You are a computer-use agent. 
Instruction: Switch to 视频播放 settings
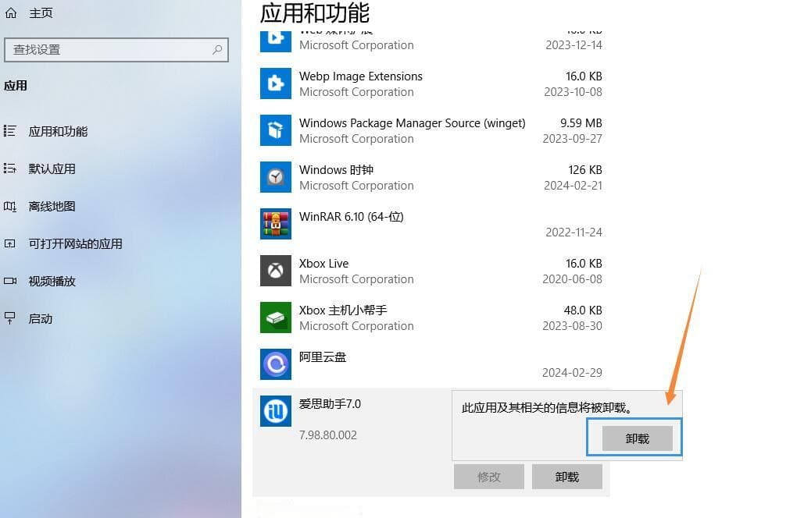(52, 281)
